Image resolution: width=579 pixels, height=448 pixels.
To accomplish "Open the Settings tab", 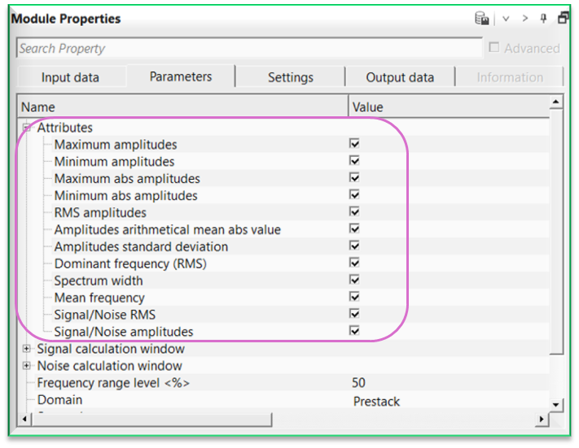I will [x=290, y=77].
